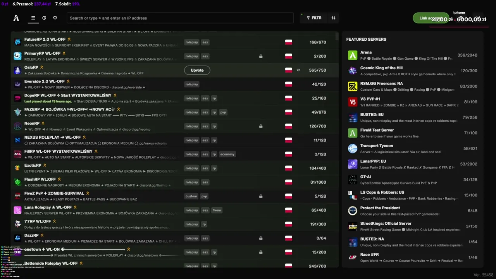Click the lock icon on NeonRP row

(x=261, y=126)
